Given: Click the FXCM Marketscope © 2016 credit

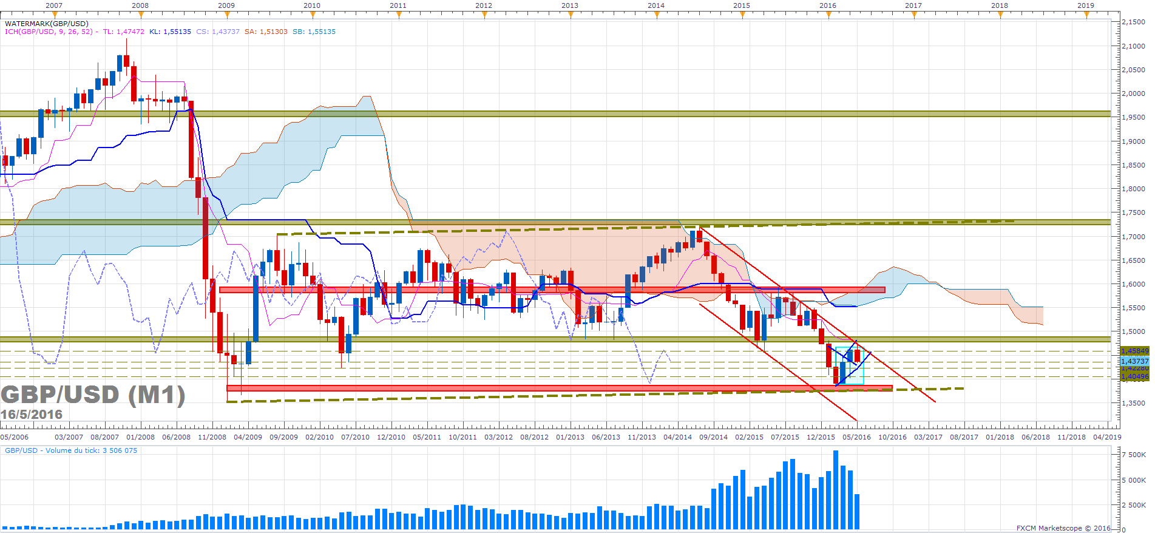Looking at the screenshot, I should coord(1063,528).
